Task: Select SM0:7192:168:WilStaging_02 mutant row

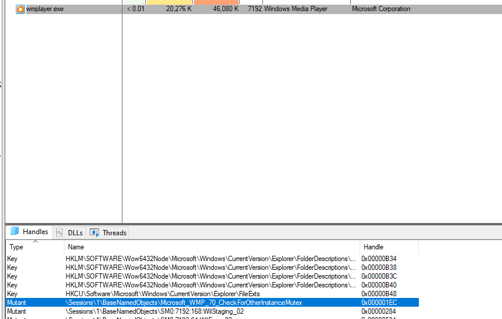Action: point(212,311)
